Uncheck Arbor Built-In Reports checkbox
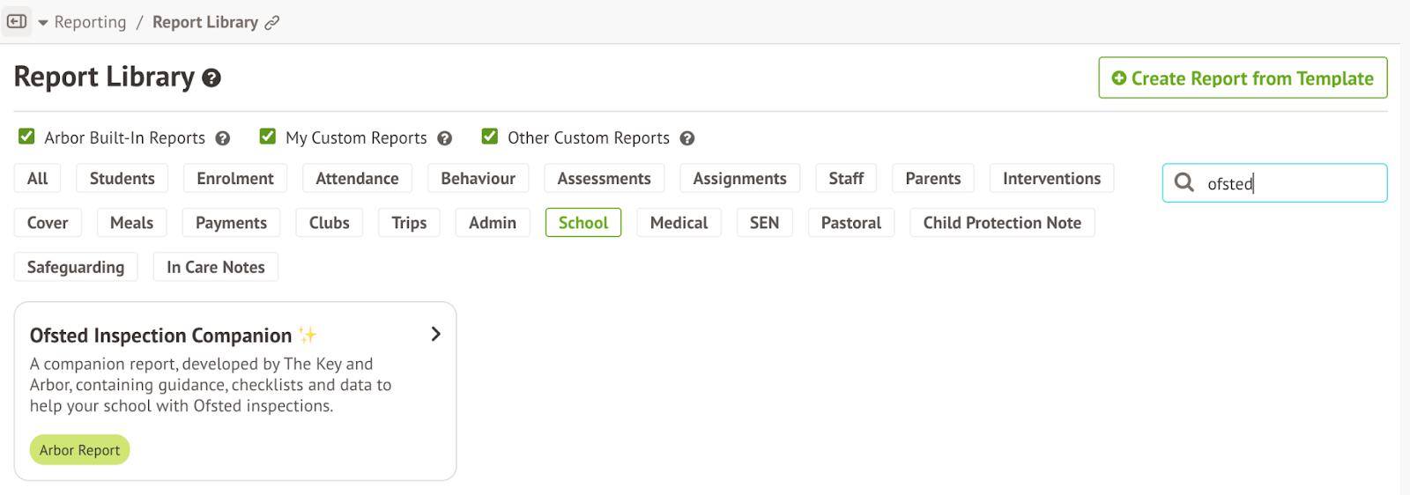Screen dimensions: 1410x495 pos(26,137)
